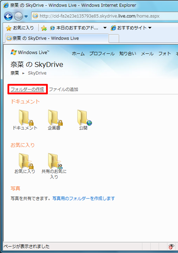Click the ファイルの追加 link
The image size is (178, 253).
[x=64, y=89]
